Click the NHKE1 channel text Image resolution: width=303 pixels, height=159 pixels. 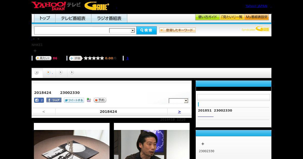(x=37, y=45)
